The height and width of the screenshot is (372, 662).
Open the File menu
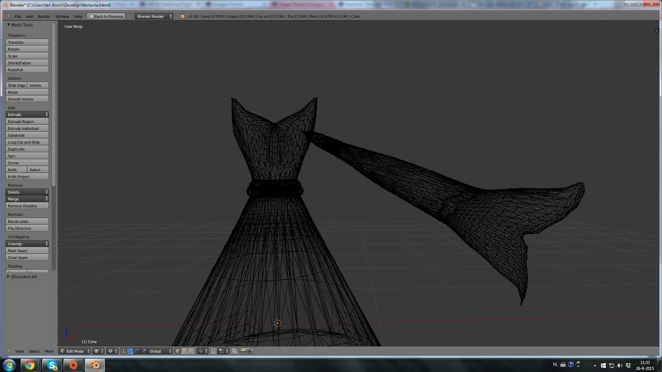[x=18, y=17]
